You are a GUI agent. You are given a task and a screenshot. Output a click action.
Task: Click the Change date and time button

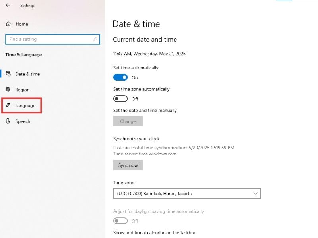(128, 121)
